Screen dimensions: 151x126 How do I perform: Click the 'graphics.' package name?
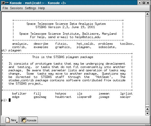(x=63, y=47)
